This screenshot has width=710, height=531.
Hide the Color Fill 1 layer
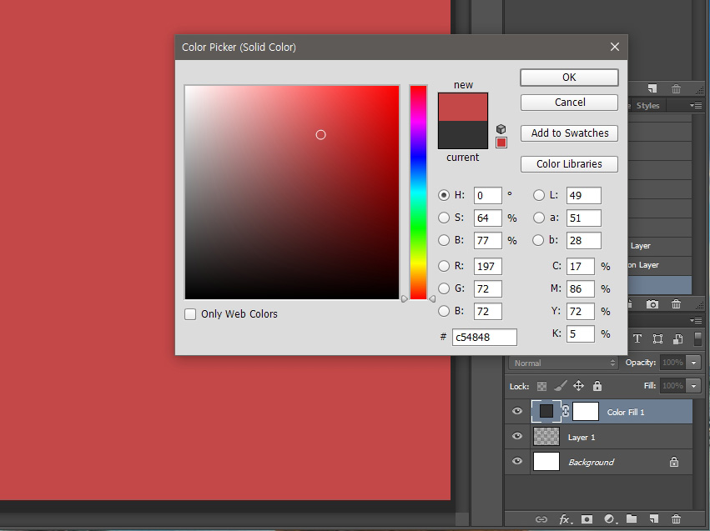coord(517,411)
